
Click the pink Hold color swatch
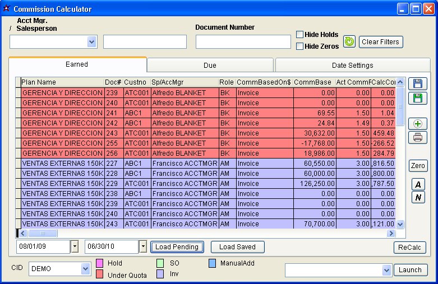[x=100, y=263]
